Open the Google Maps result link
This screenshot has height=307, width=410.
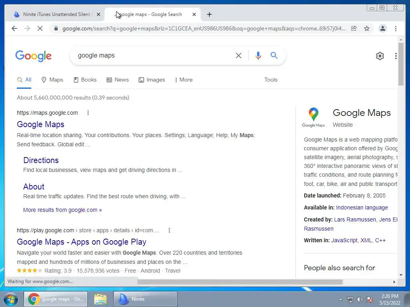(40, 124)
